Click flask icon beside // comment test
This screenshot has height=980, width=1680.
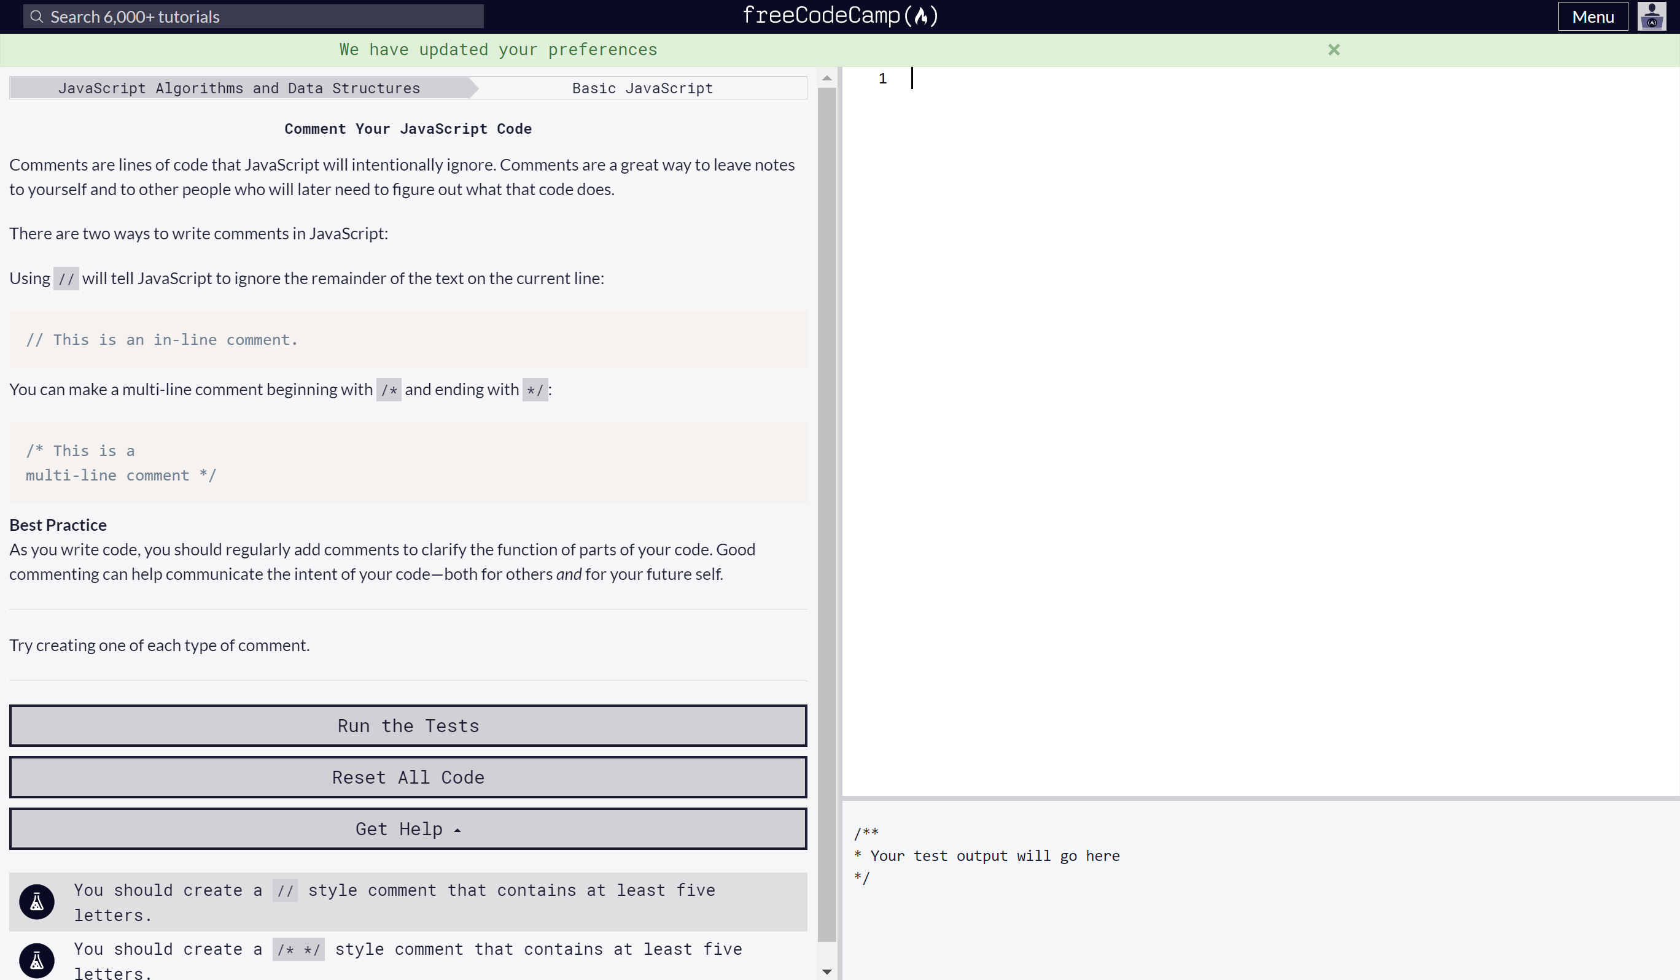[37, 902]
